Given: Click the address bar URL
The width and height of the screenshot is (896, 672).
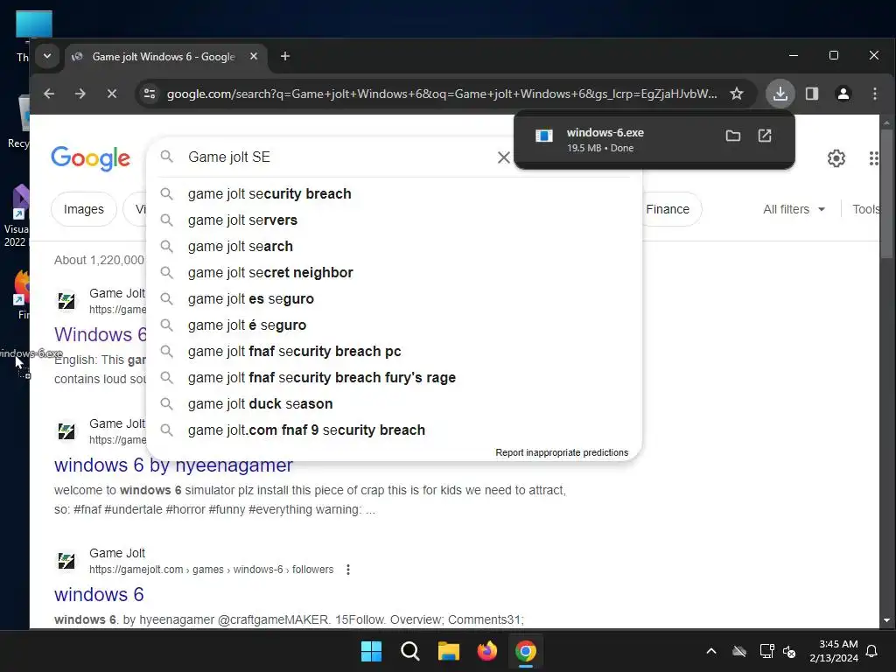Looking at the screenshot, I should [441, 94].
